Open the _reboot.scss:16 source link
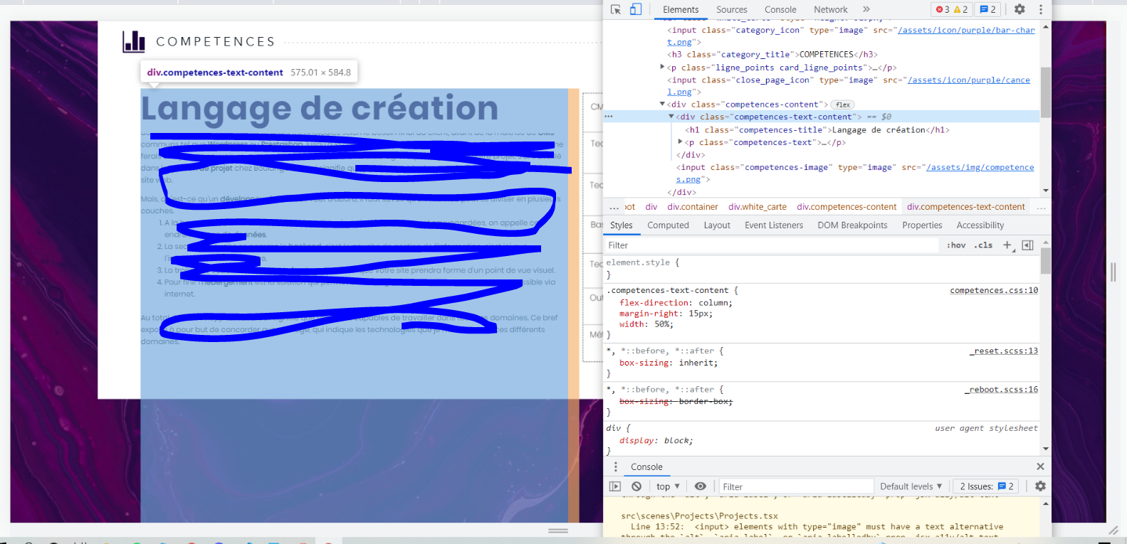Viewport: 1127px width, 544px height. click(x=1001, y=389)
